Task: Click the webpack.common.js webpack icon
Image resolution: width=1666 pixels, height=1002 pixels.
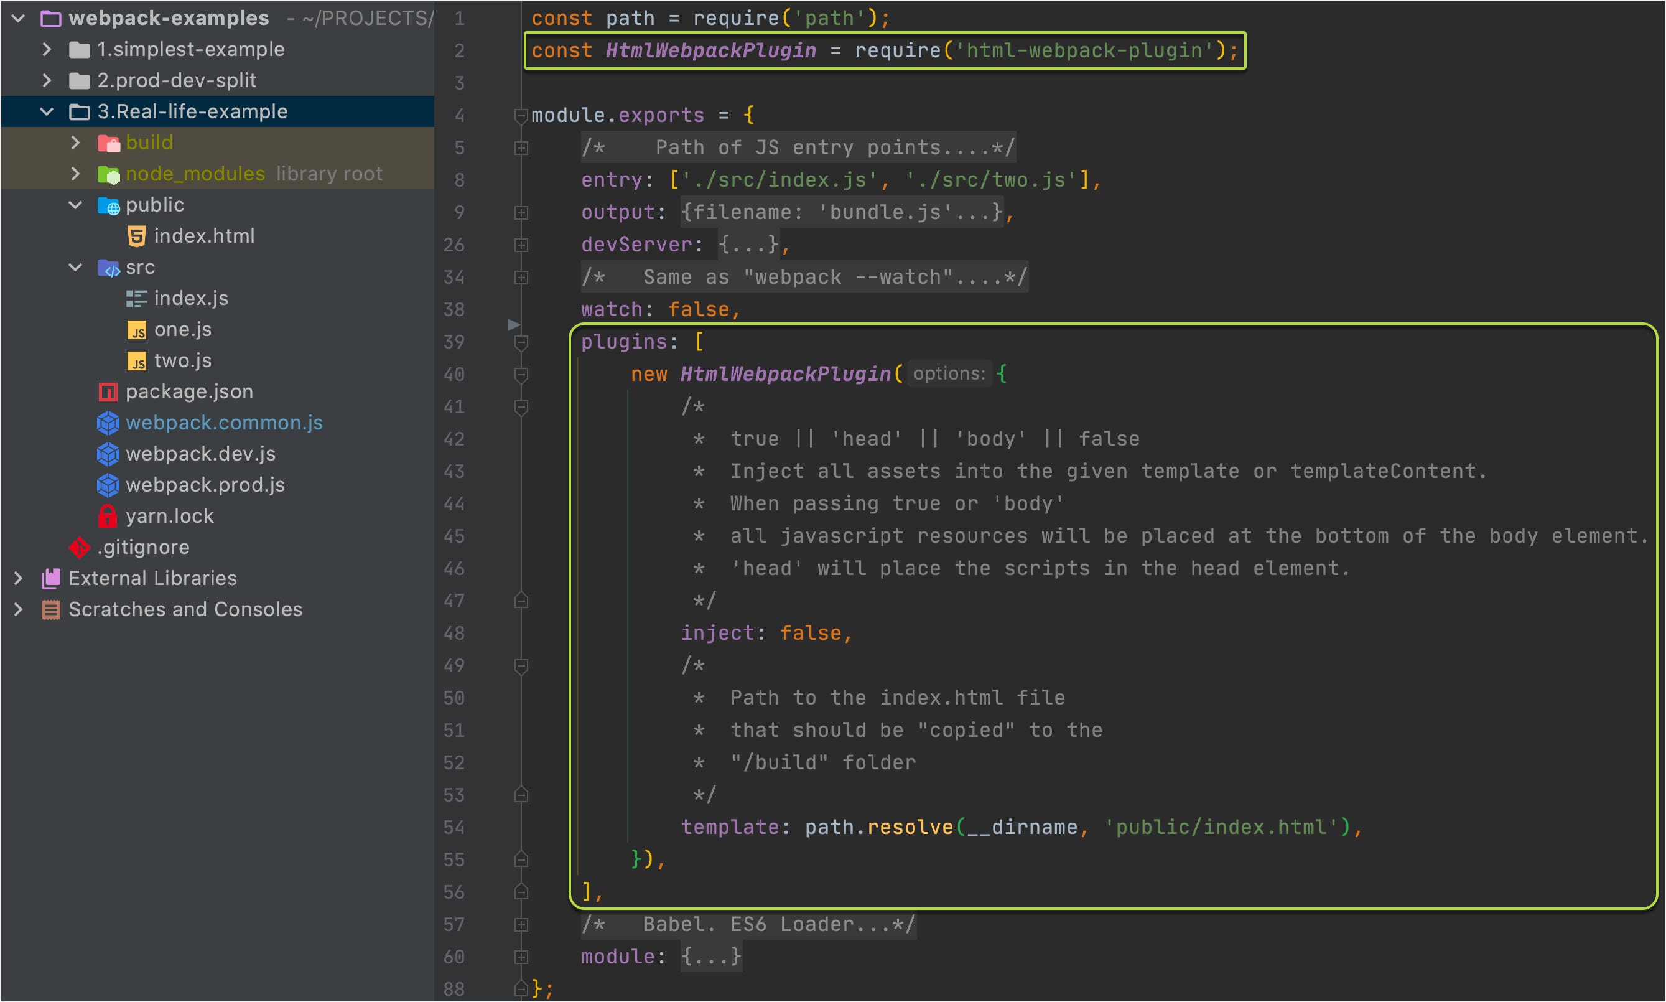Action: pos(108,423)
